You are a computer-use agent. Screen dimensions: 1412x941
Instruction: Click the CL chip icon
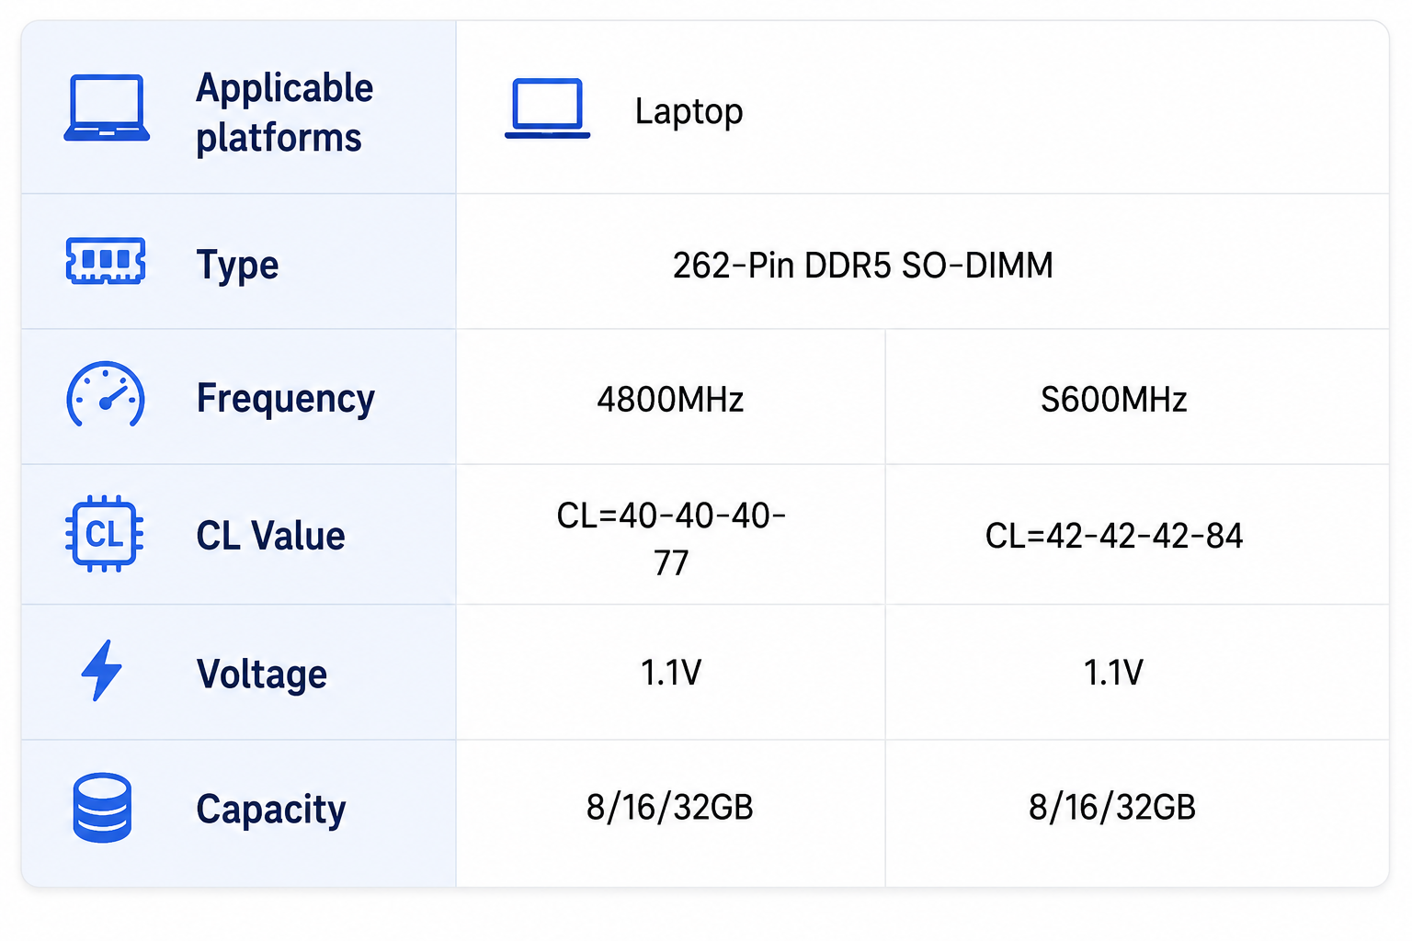coord(105,533)
